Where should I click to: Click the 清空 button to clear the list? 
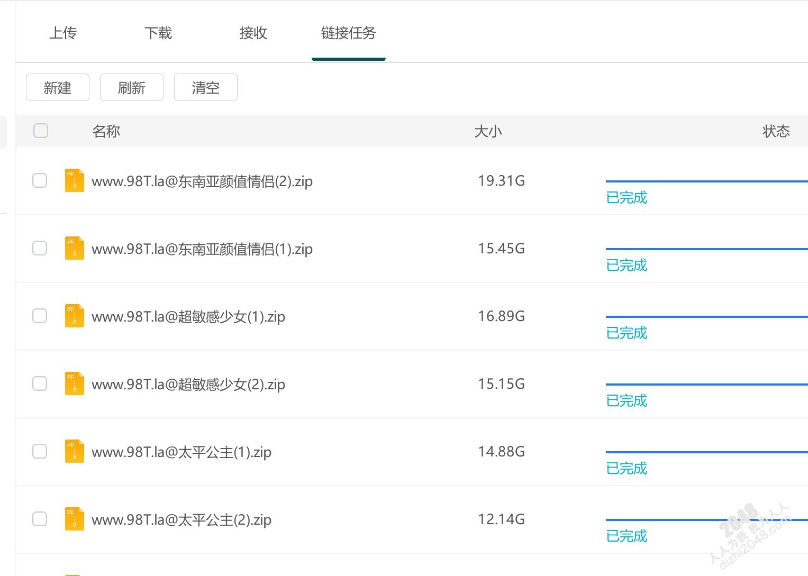point(206,88)
